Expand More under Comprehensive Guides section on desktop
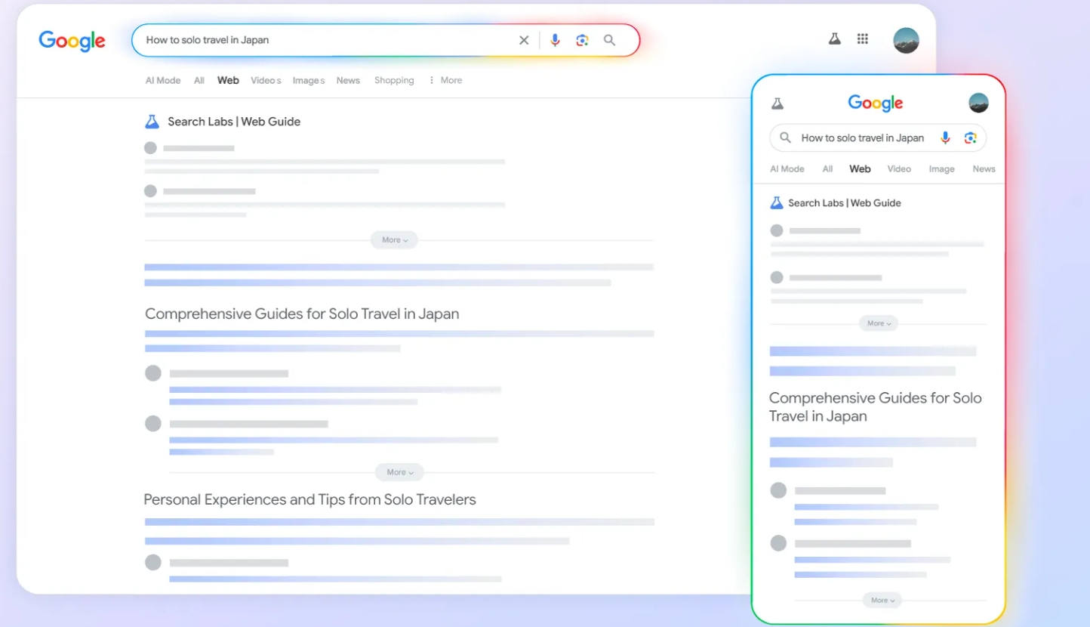This screenshot has width=1090, height=627. tap(399, 473)
